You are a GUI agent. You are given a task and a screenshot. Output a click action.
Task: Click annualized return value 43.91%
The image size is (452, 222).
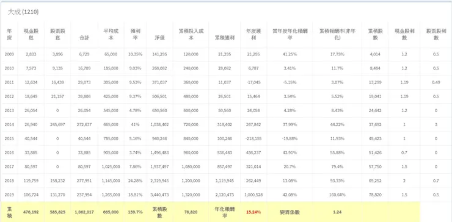pyautogui.click(x=290, y=152)
